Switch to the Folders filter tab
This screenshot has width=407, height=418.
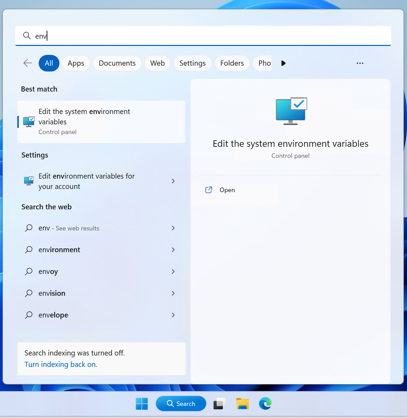232,63
